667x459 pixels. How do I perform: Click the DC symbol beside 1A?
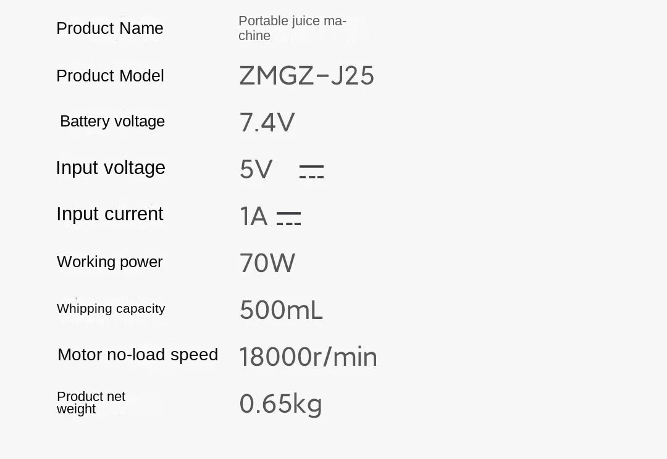pyautogui.click(x=288, y=218)
